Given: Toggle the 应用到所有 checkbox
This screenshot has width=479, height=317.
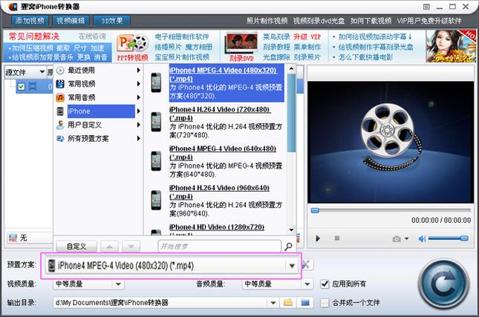Looking at the screenshot, I should tap(325, 284).
